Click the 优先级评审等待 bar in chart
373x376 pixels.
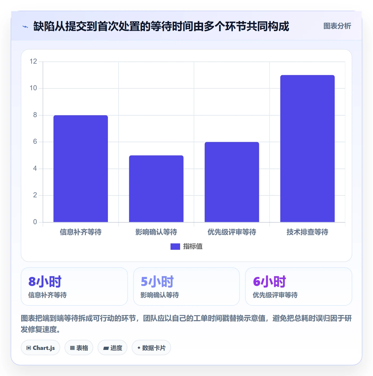[x=232, y=182]
